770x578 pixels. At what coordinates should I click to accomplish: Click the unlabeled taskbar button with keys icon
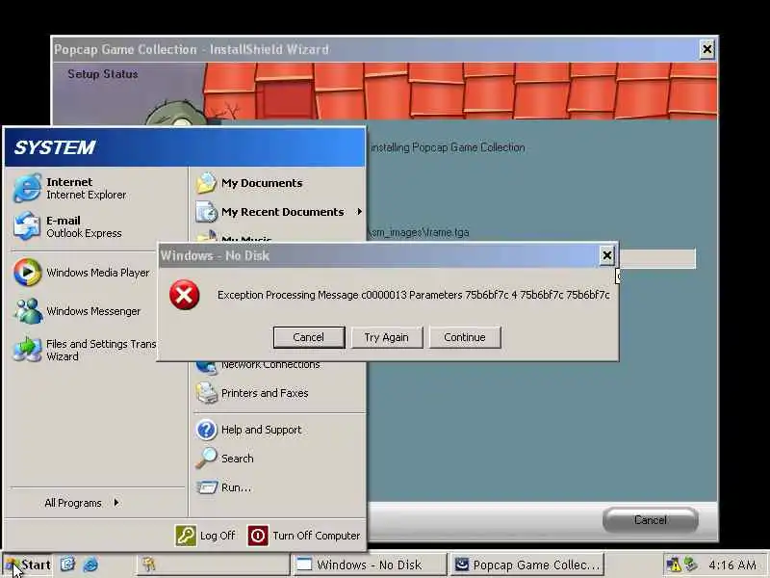(x=212, y=565)
